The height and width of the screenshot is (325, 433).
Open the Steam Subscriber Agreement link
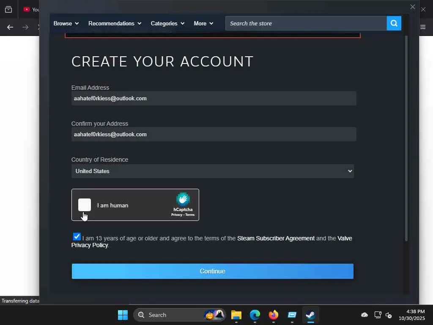276,238
